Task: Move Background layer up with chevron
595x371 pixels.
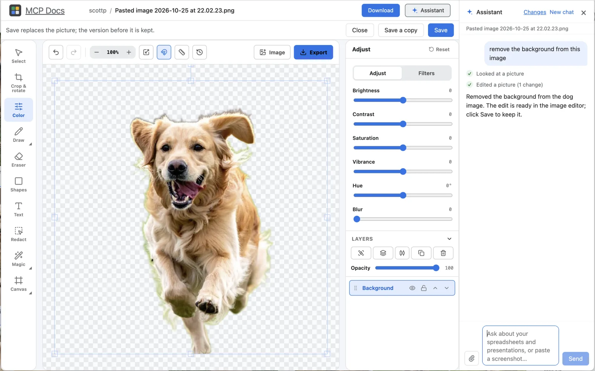Action: 435,288
